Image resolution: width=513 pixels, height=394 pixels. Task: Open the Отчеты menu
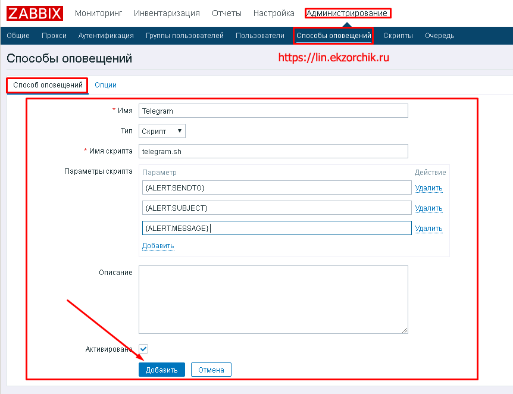point(227,13)
